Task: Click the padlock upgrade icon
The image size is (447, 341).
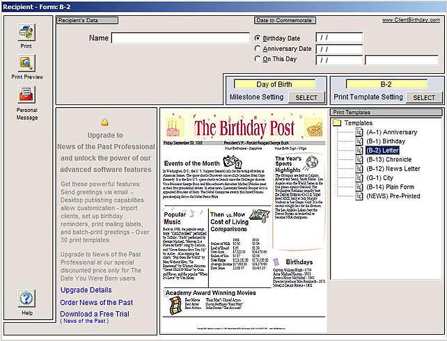Action: click(x=104, y=122)
